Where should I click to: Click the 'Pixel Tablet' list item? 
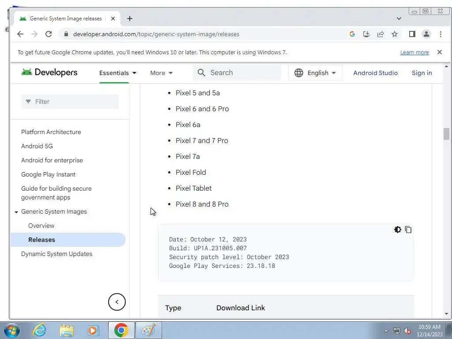194,188
